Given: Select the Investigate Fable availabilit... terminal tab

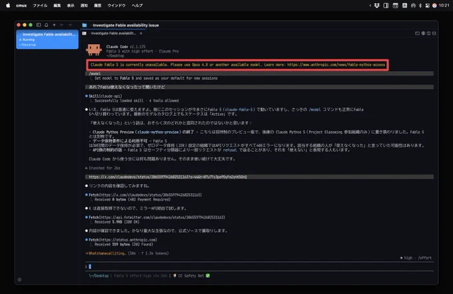Looking at the screenshot, I should (113, 33).
